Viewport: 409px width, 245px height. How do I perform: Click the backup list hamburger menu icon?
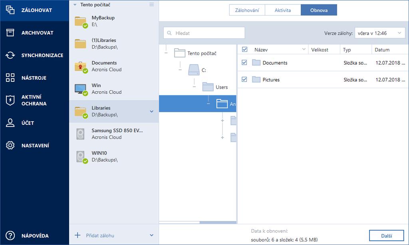pos(151,4)
